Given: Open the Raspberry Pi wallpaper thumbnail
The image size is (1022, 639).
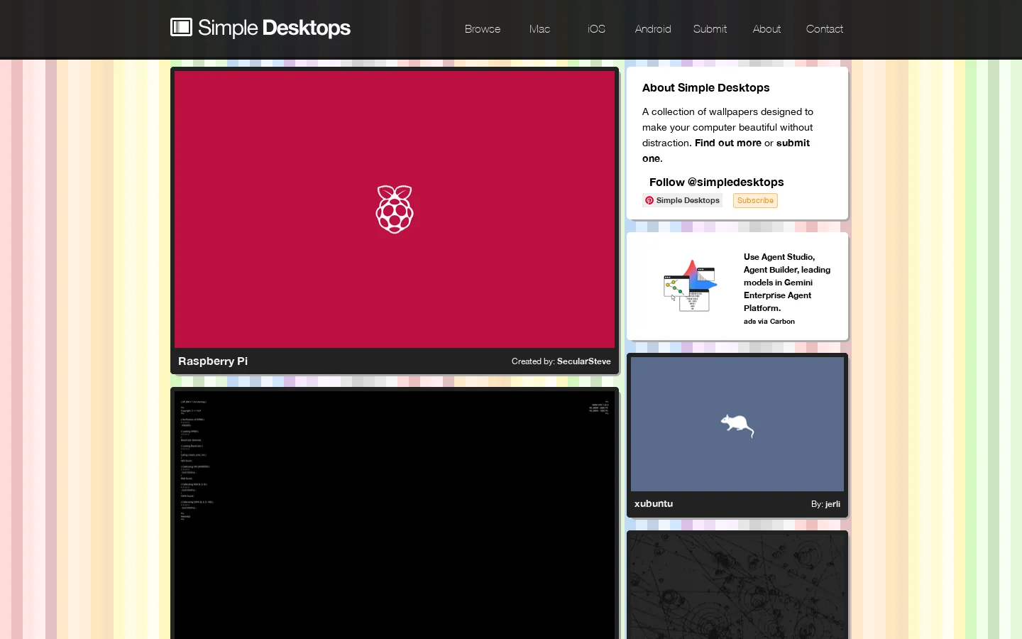Looking at the screenshot, I should [x=395, y=209].
